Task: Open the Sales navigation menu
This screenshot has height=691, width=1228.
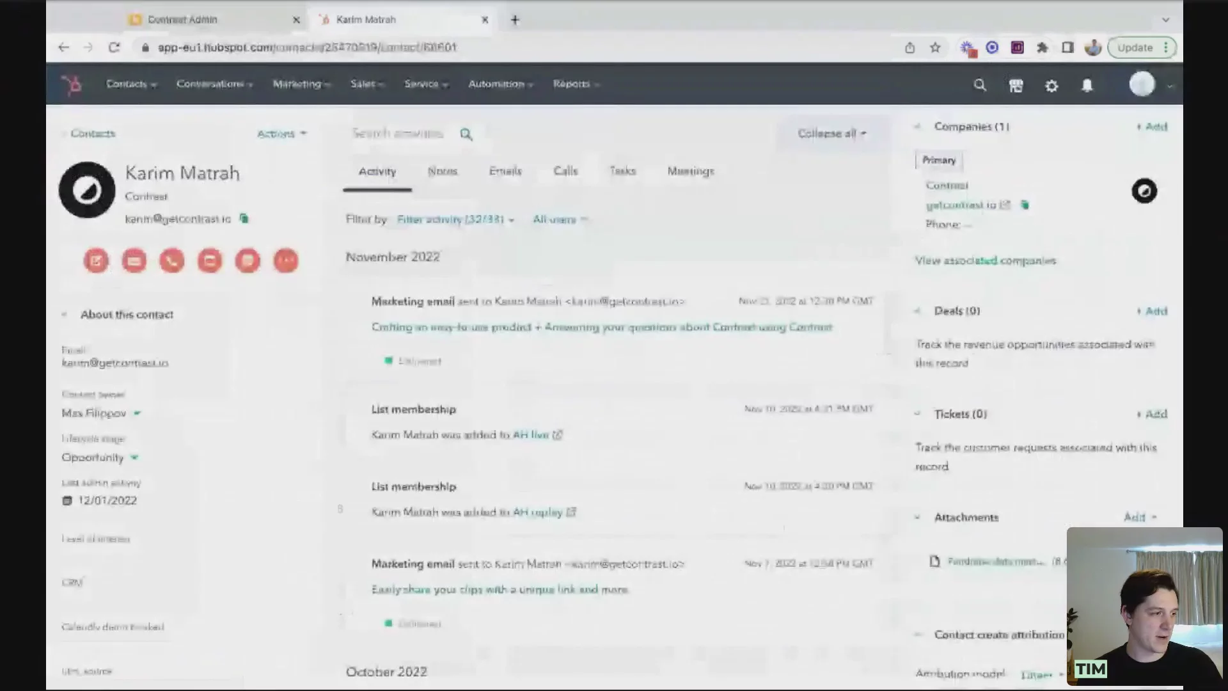Action: [x=367, y=84]
